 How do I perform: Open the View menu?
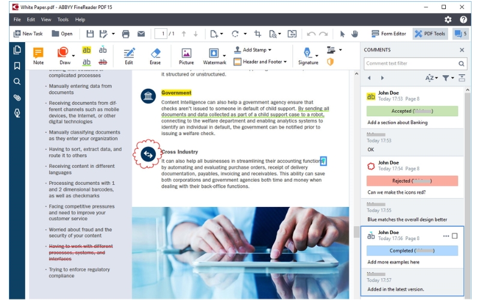pyautogui.click(x=46, y=20)
